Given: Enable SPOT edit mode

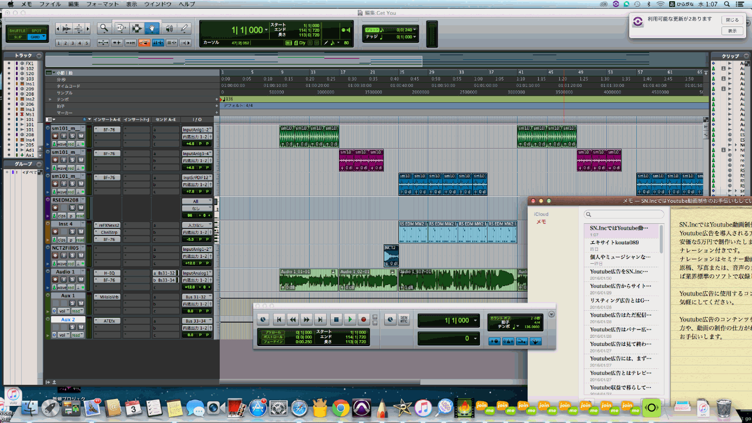Looking at the screenshot, I should [x=36, y=31].
